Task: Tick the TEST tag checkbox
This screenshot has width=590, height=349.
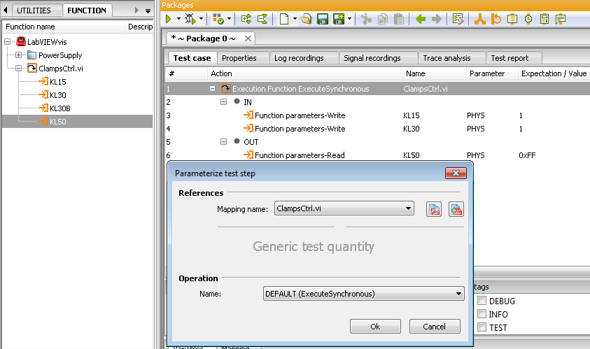Action: [x=482, y=327]
